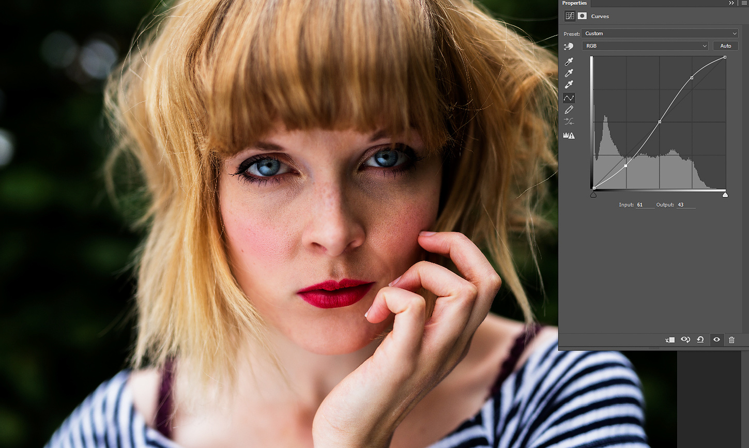Activate the on-image targeted adjustment hand tool

(x=569, y=47)
